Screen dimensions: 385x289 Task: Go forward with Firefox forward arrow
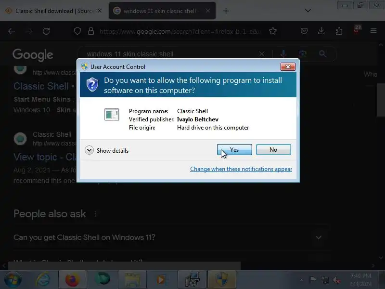point(29,31)
